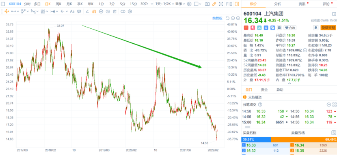The image size is (337, 155).
Task: Open the F10 company info
Action: [229, 4]
